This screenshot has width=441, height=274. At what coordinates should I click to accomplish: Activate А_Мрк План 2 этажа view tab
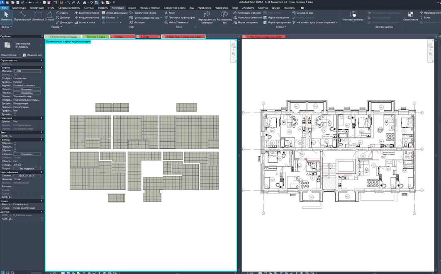click(264, 37)
